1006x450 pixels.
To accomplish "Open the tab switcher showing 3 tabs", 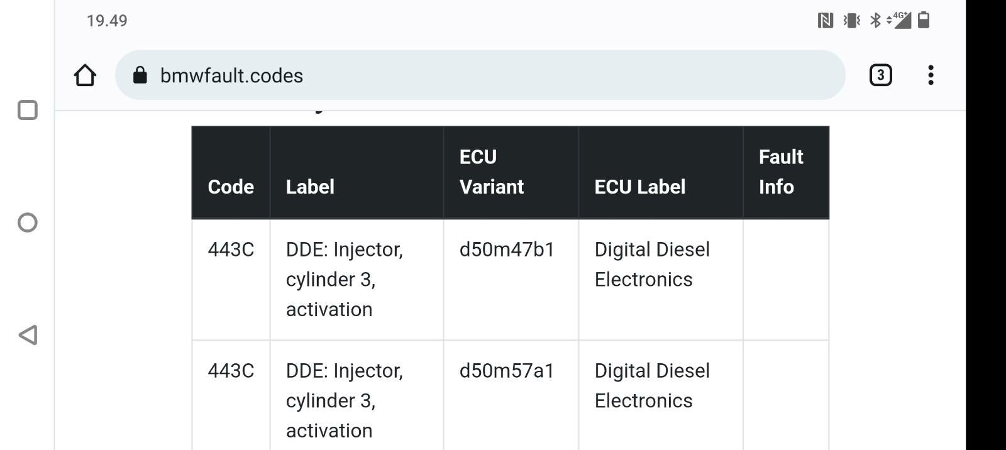I will tap(880, 75).
